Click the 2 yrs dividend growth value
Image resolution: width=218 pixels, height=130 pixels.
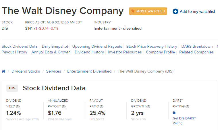coord(137,113)
